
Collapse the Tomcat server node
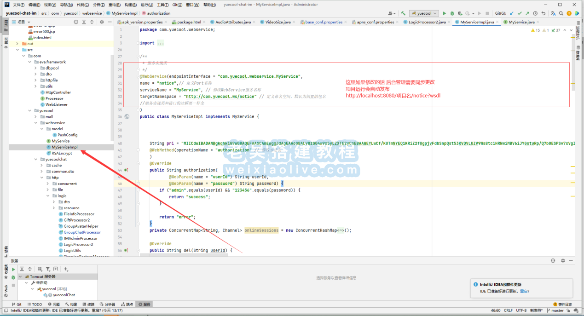point(20,276)
